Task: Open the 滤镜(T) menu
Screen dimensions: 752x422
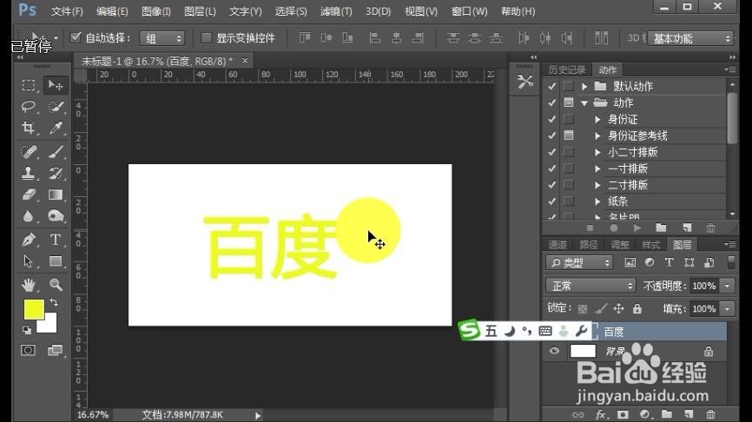Action: pyautogui.click(x=336, y=11)
